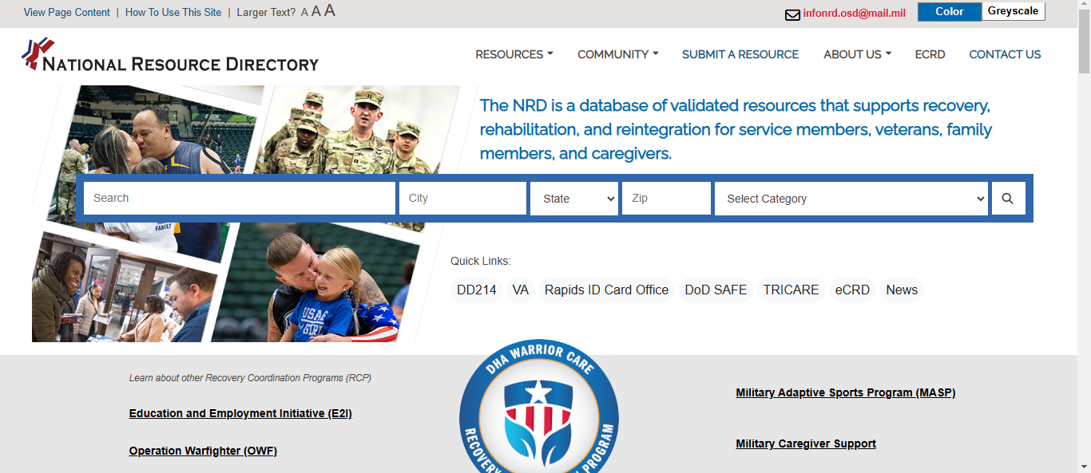Open Submit a Resource page

pyautogui.click(x=740, y=54)
